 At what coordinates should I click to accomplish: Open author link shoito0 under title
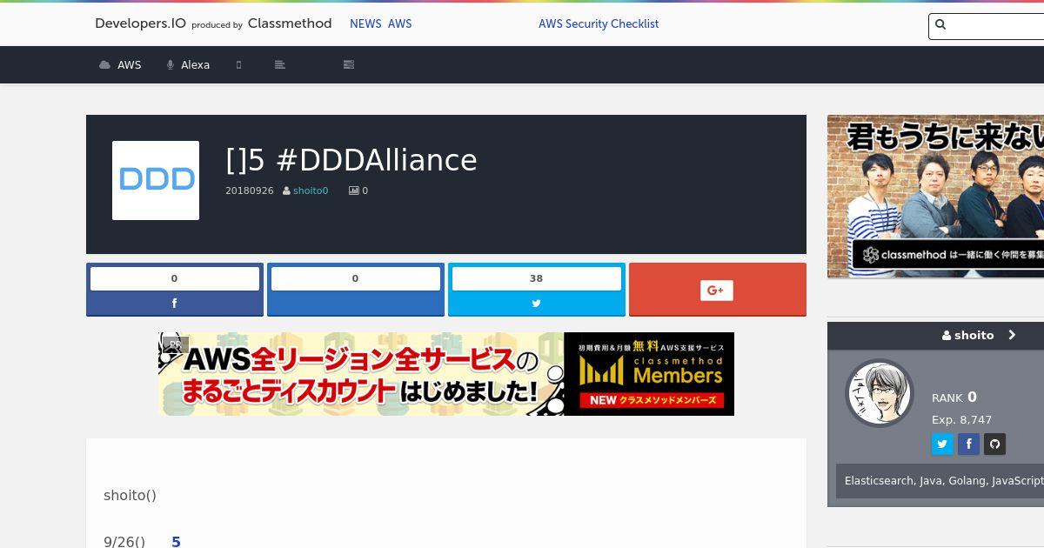point(311,190)
